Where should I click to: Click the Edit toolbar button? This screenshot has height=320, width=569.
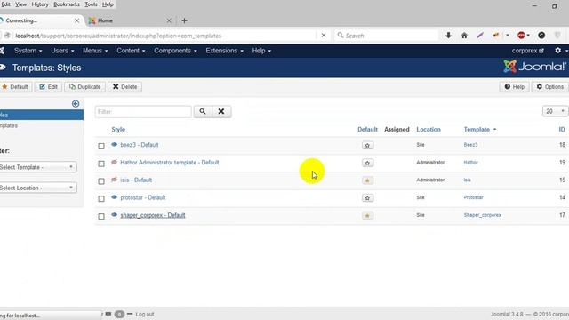point(48,87)
